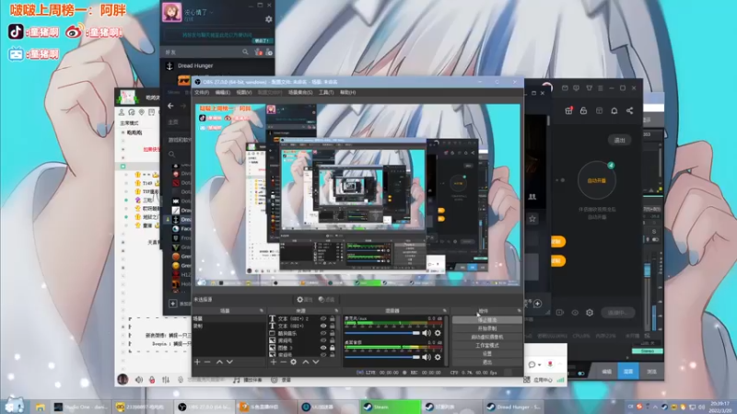Adjust desktop audio volume slider

coord(382,357)
